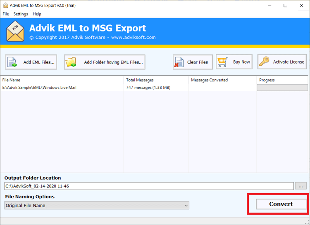Viewport: 310px width, 225px height.
Task: Open the Help menu
Action: pos(37,14)
